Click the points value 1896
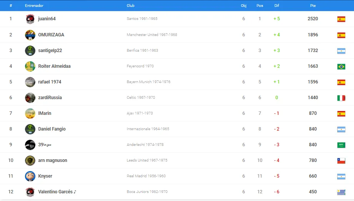Viewport: 354px width, 201px height. (x=313, y=34)
